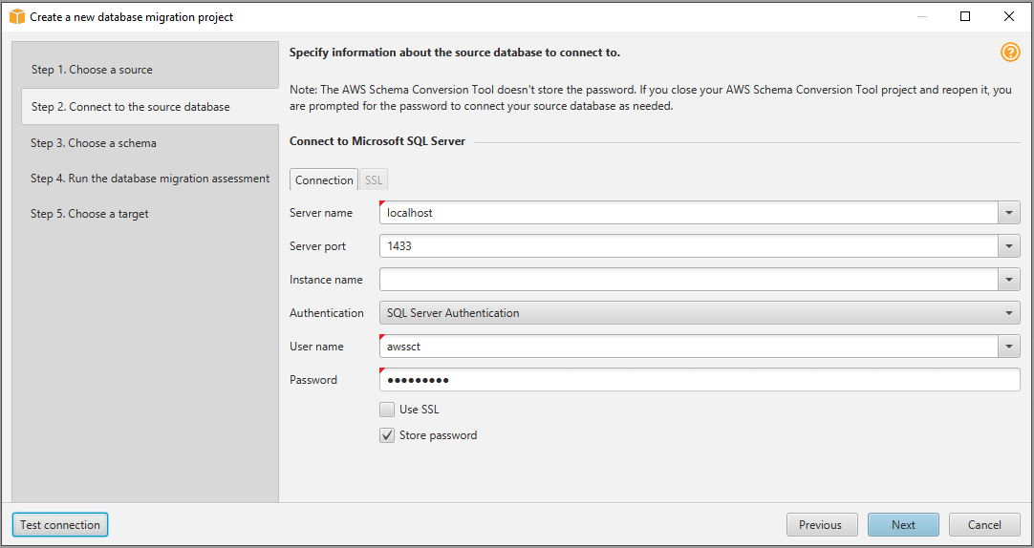Image resolution: width=1034 pixels, height=548 pixels.
Task: Open the Authentication type dropdown
Action: 700,313
